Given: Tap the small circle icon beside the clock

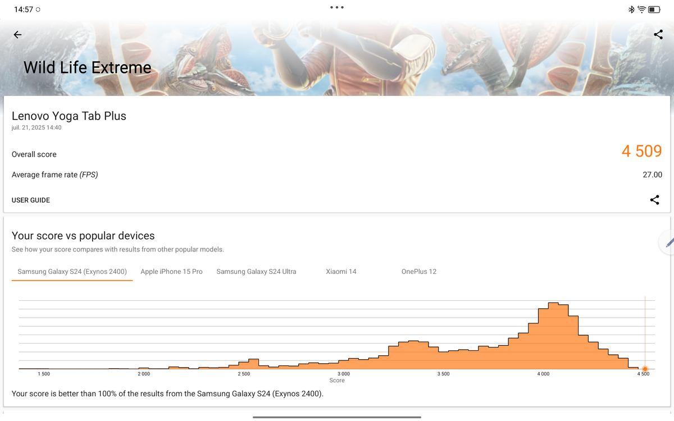Looking at the screenshot, I should (38, 10).
